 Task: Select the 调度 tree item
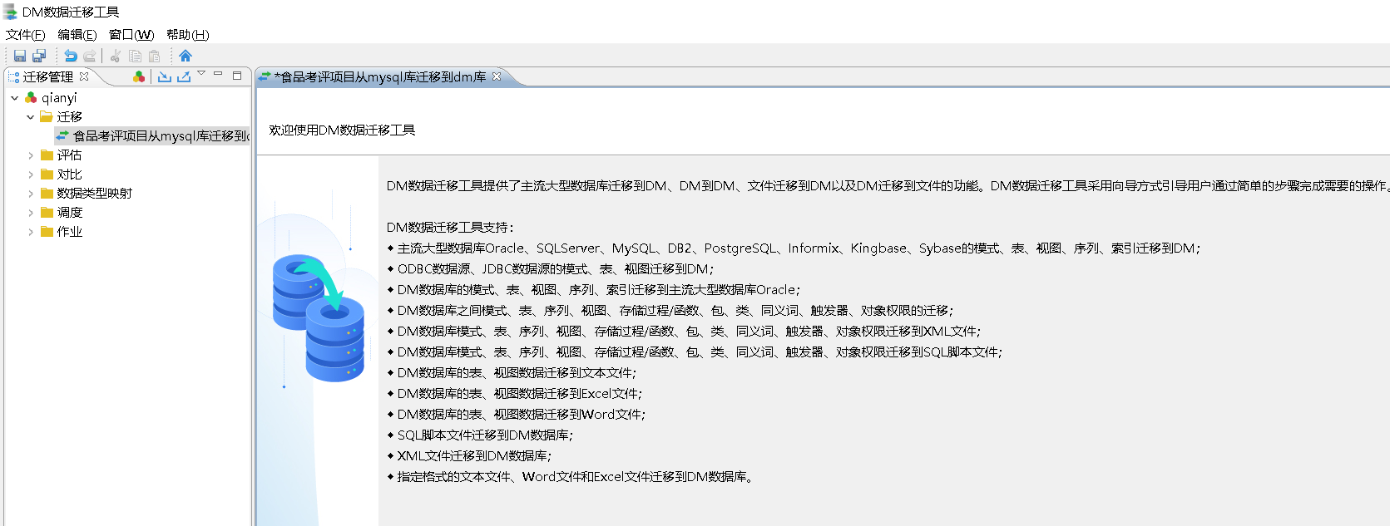pos(70,213)
